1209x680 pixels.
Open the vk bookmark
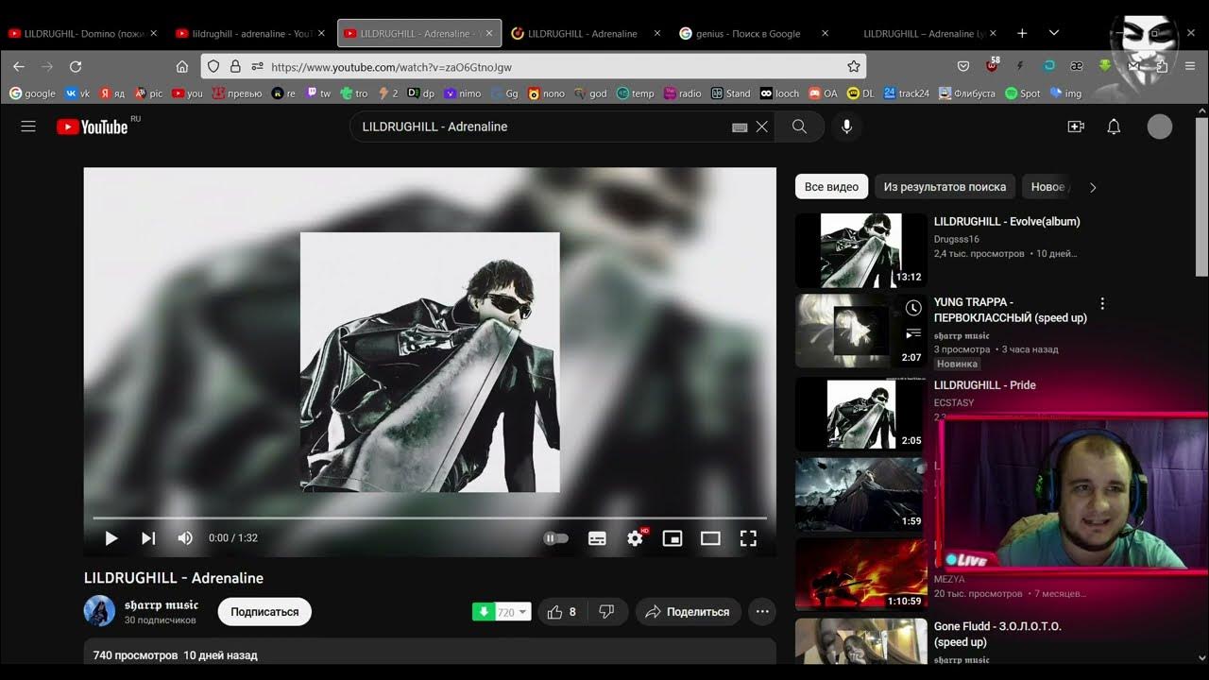(x=77, y=93)
